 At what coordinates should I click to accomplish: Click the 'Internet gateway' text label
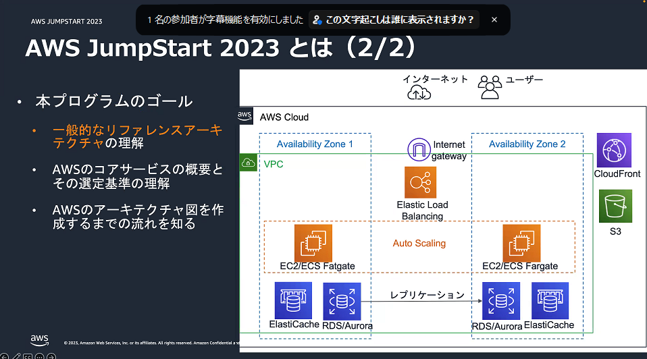tap(449, 150)
